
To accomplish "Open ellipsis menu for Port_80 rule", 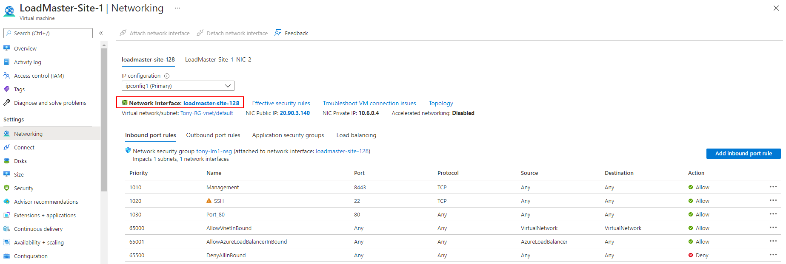I will point(773,214).
